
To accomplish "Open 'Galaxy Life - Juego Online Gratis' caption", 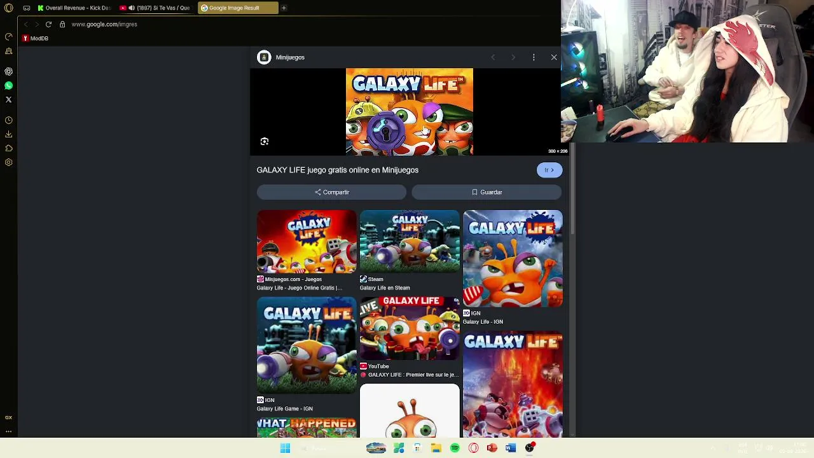I will [x=300, y=288].
